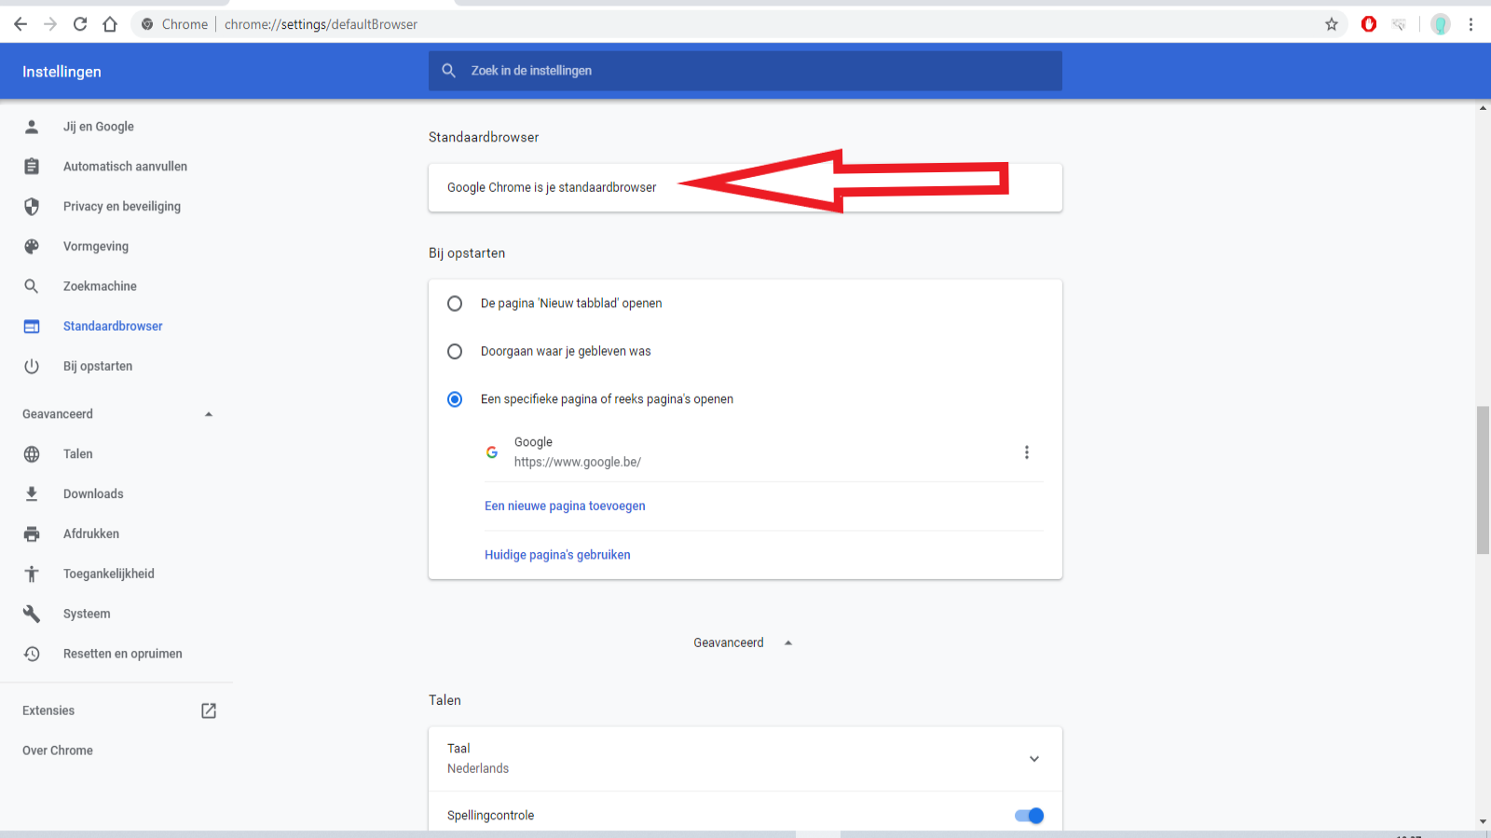The image size is (1491, 838).
Task: Open Privacy en beveiliging settings
Action: (122, 207)
